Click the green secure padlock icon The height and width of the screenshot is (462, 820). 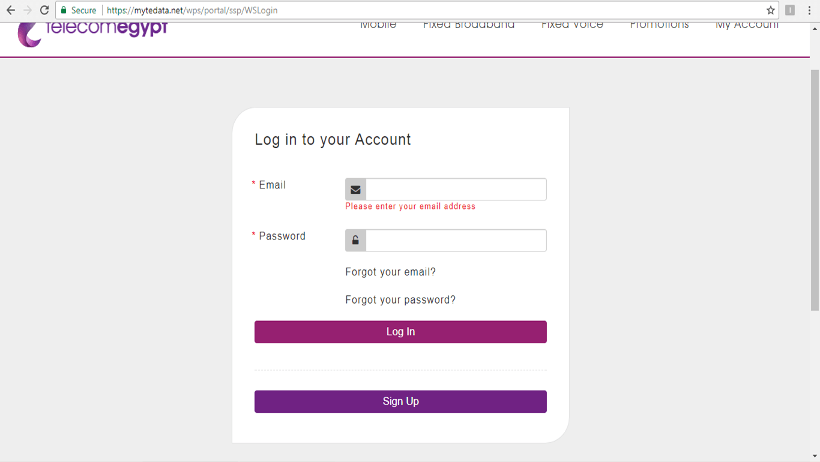pos(64,10)
